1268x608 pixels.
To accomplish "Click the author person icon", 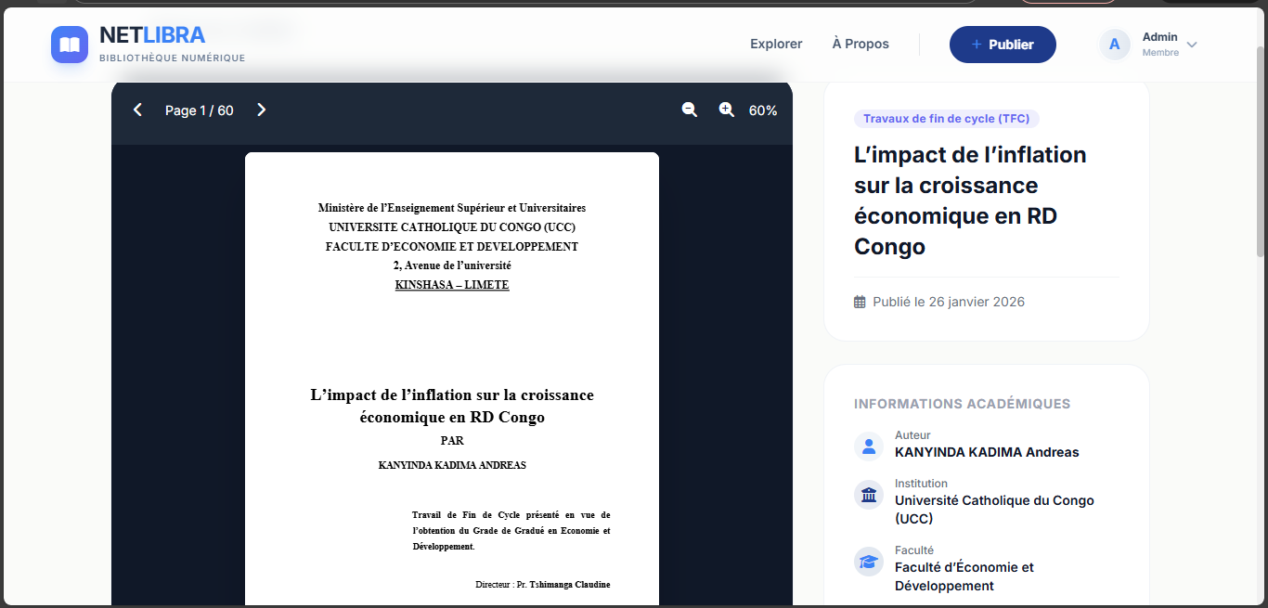I will [869, 446].
